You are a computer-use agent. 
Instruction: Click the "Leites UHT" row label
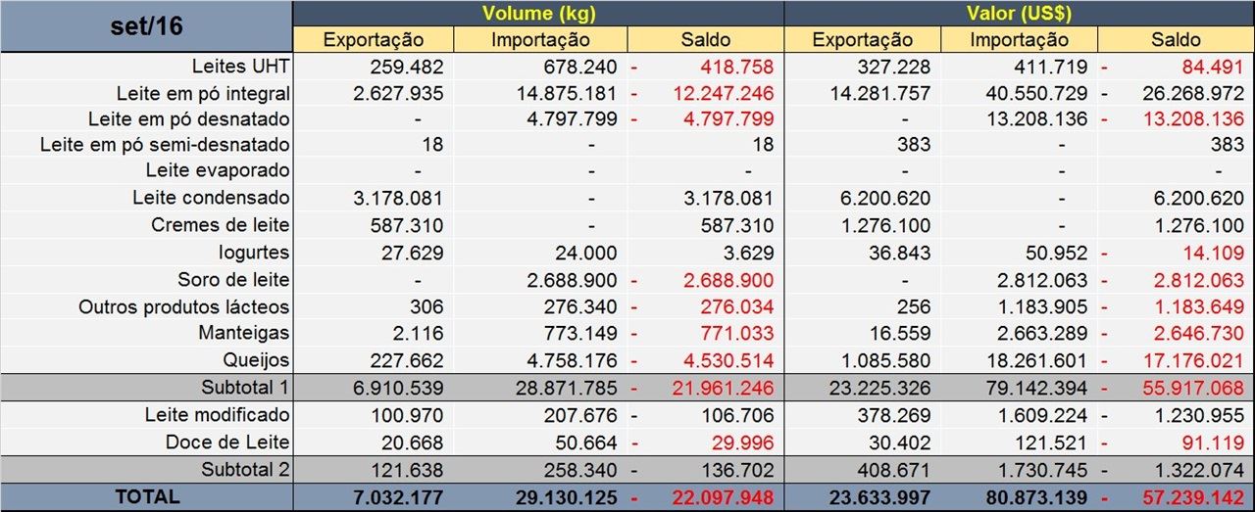(240, 68)
